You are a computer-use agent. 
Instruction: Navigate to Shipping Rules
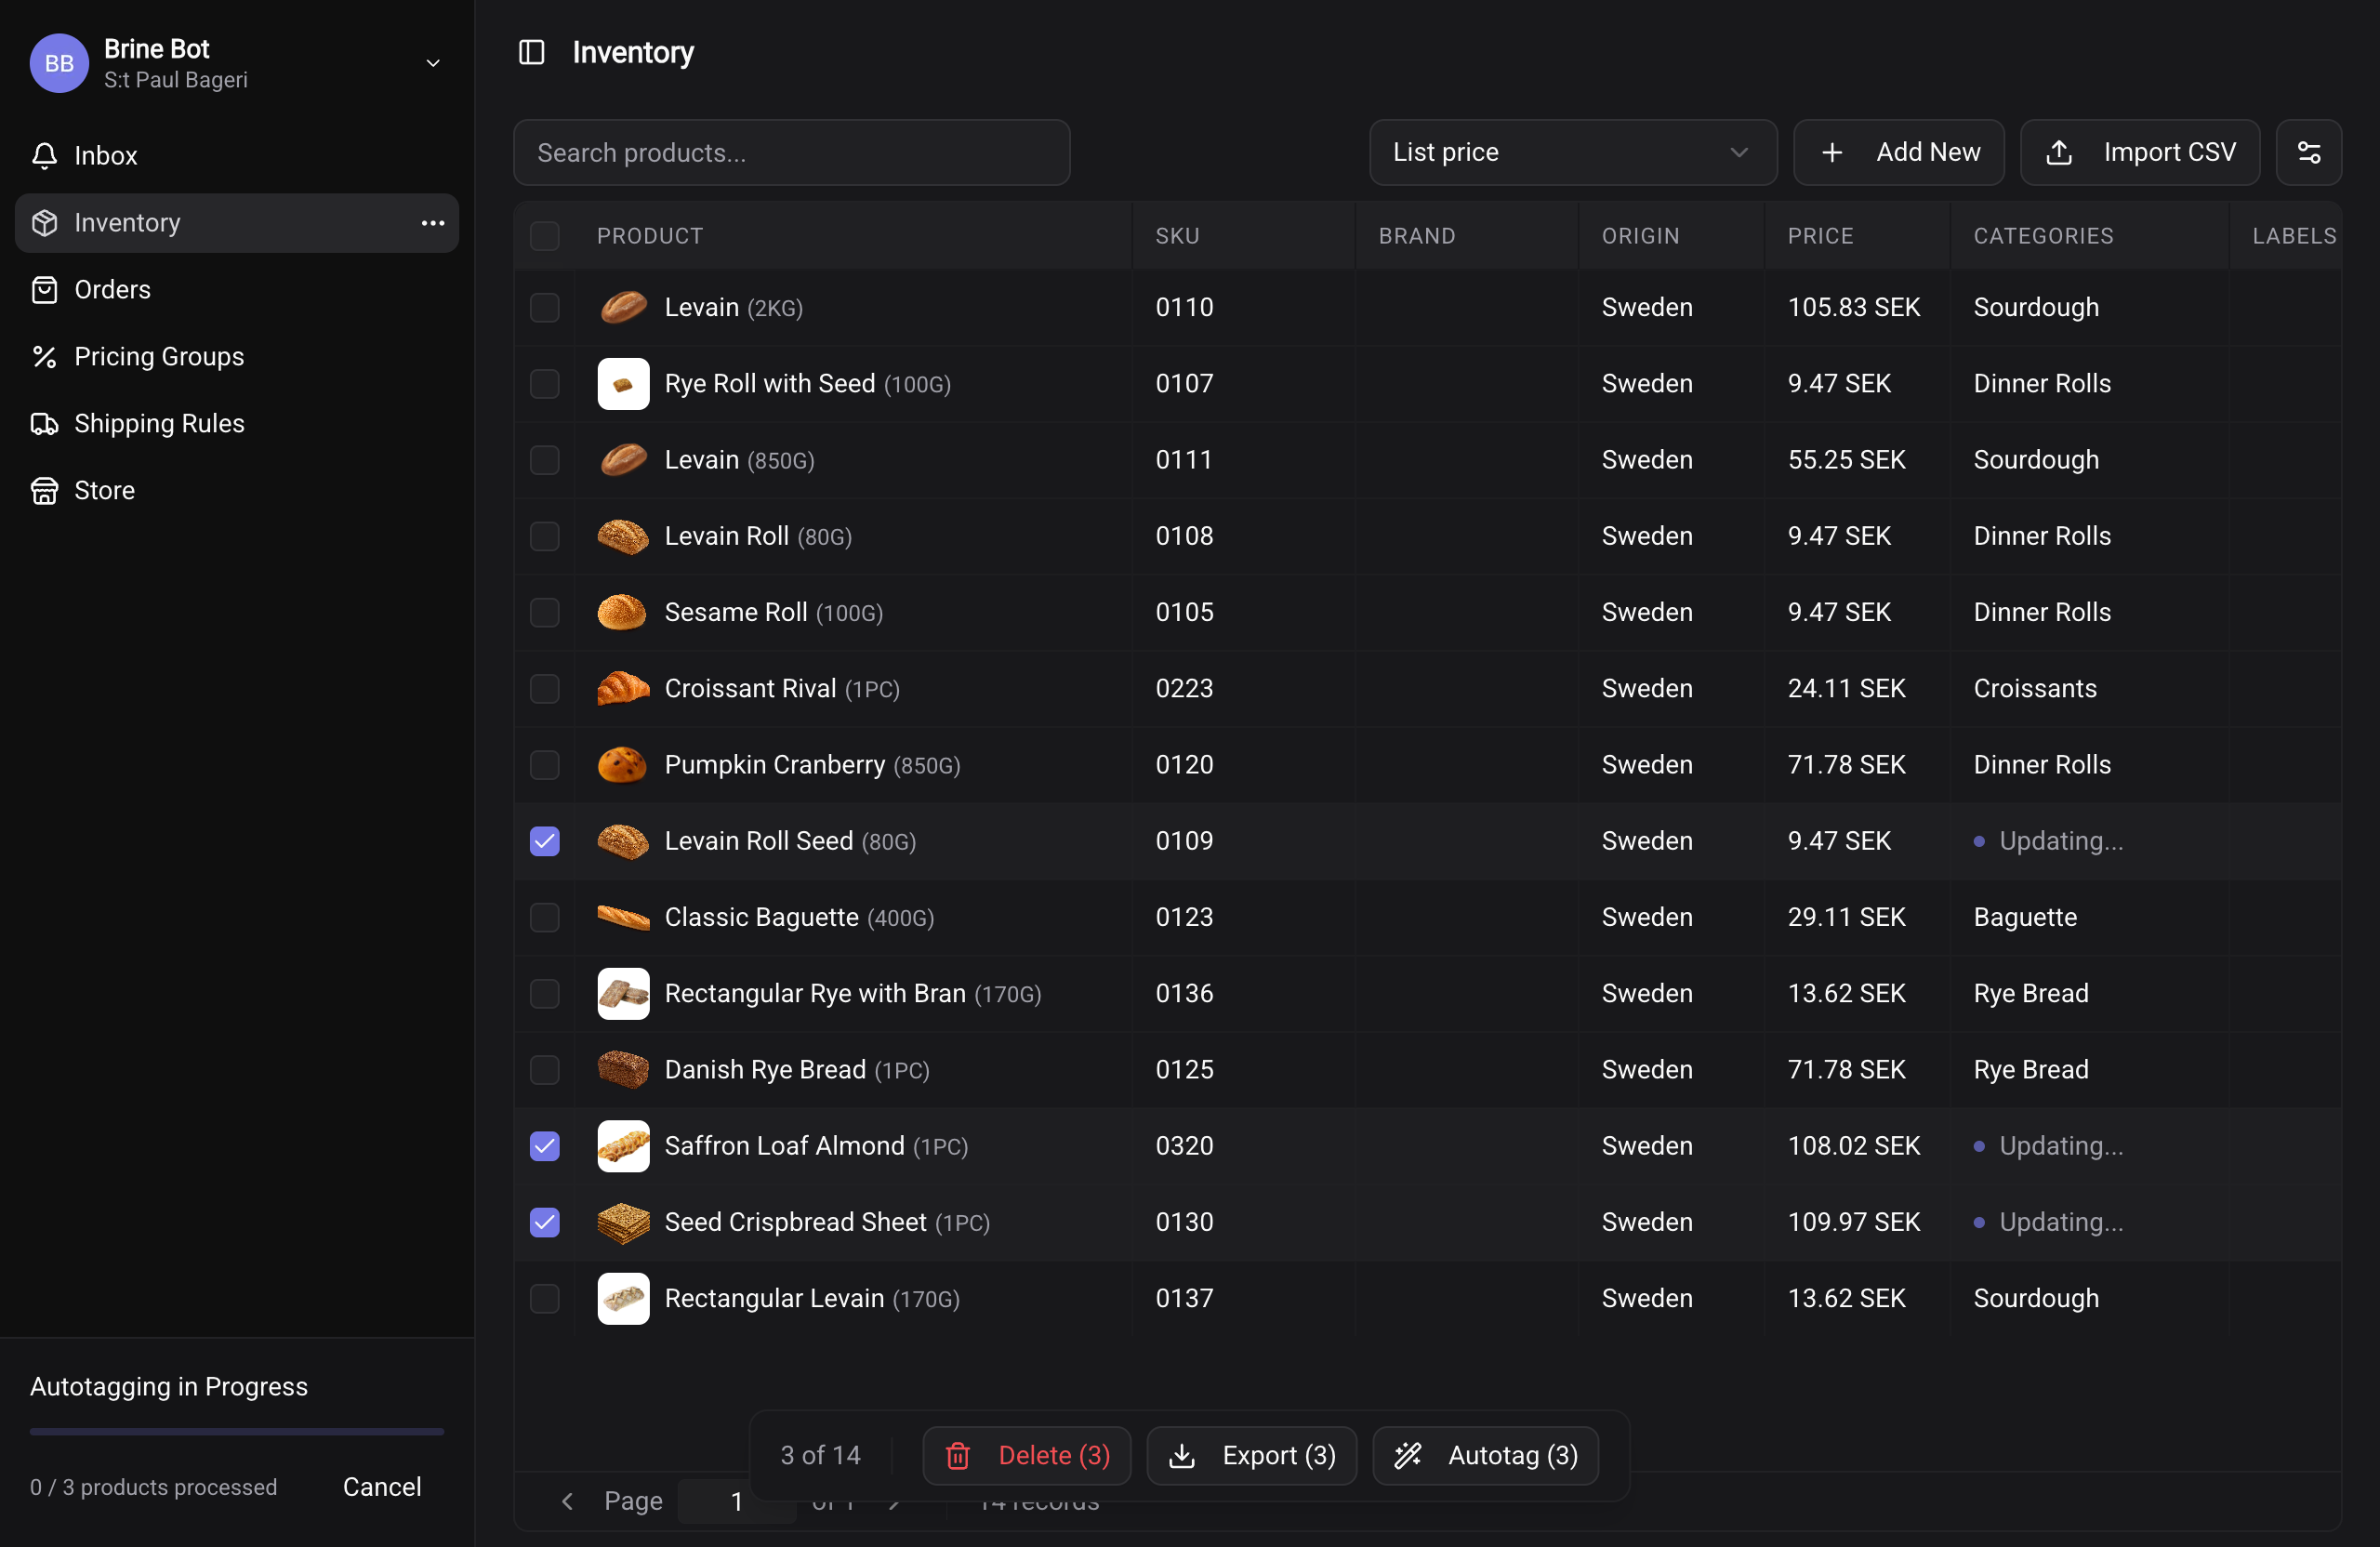(x=158, y=423)
